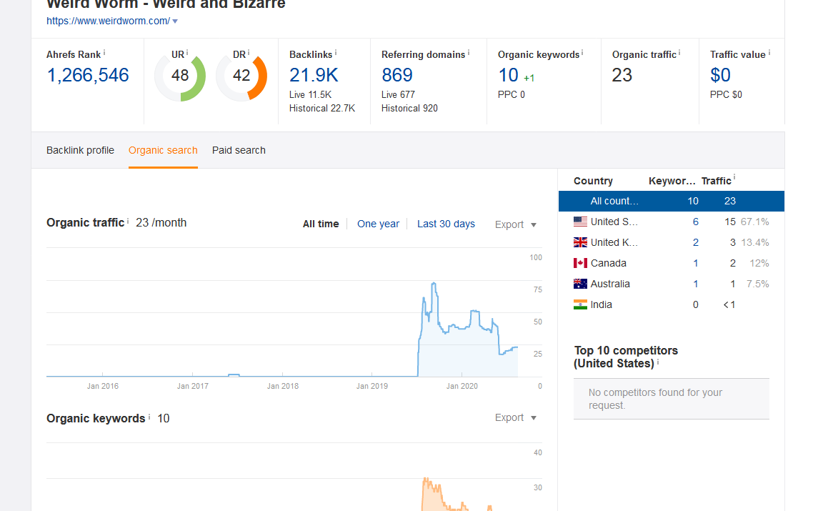Click the Keywords column header
This screenshot has width=838, height=511.
point(672,182)
